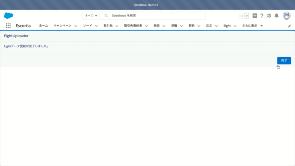Click the user profile avatar
Viewport: 295px width, 166px height.
(287, 16)
